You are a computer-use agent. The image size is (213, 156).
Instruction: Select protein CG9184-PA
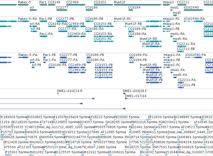[138, 55]
